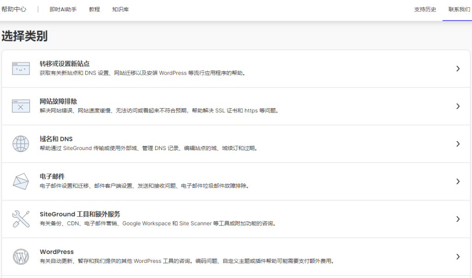Click the WordPress logo icon

pyautogui.click(x=20, y=256)
